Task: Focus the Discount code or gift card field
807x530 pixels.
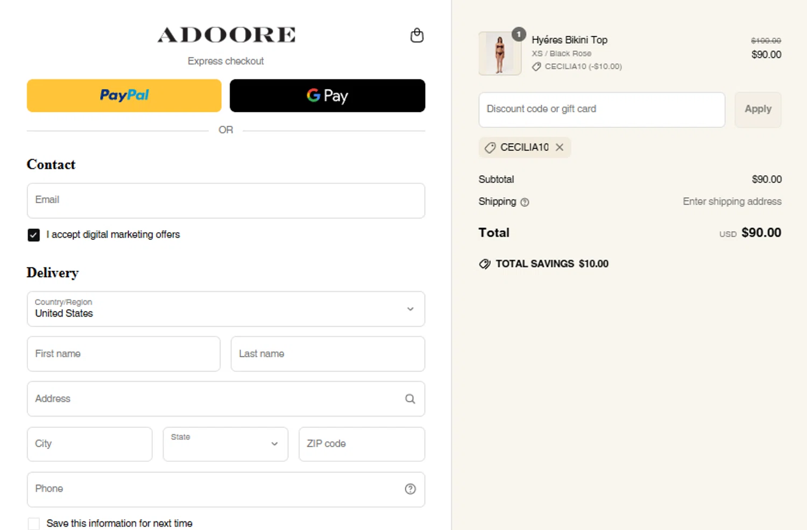Action: click(x=602, y=110)
